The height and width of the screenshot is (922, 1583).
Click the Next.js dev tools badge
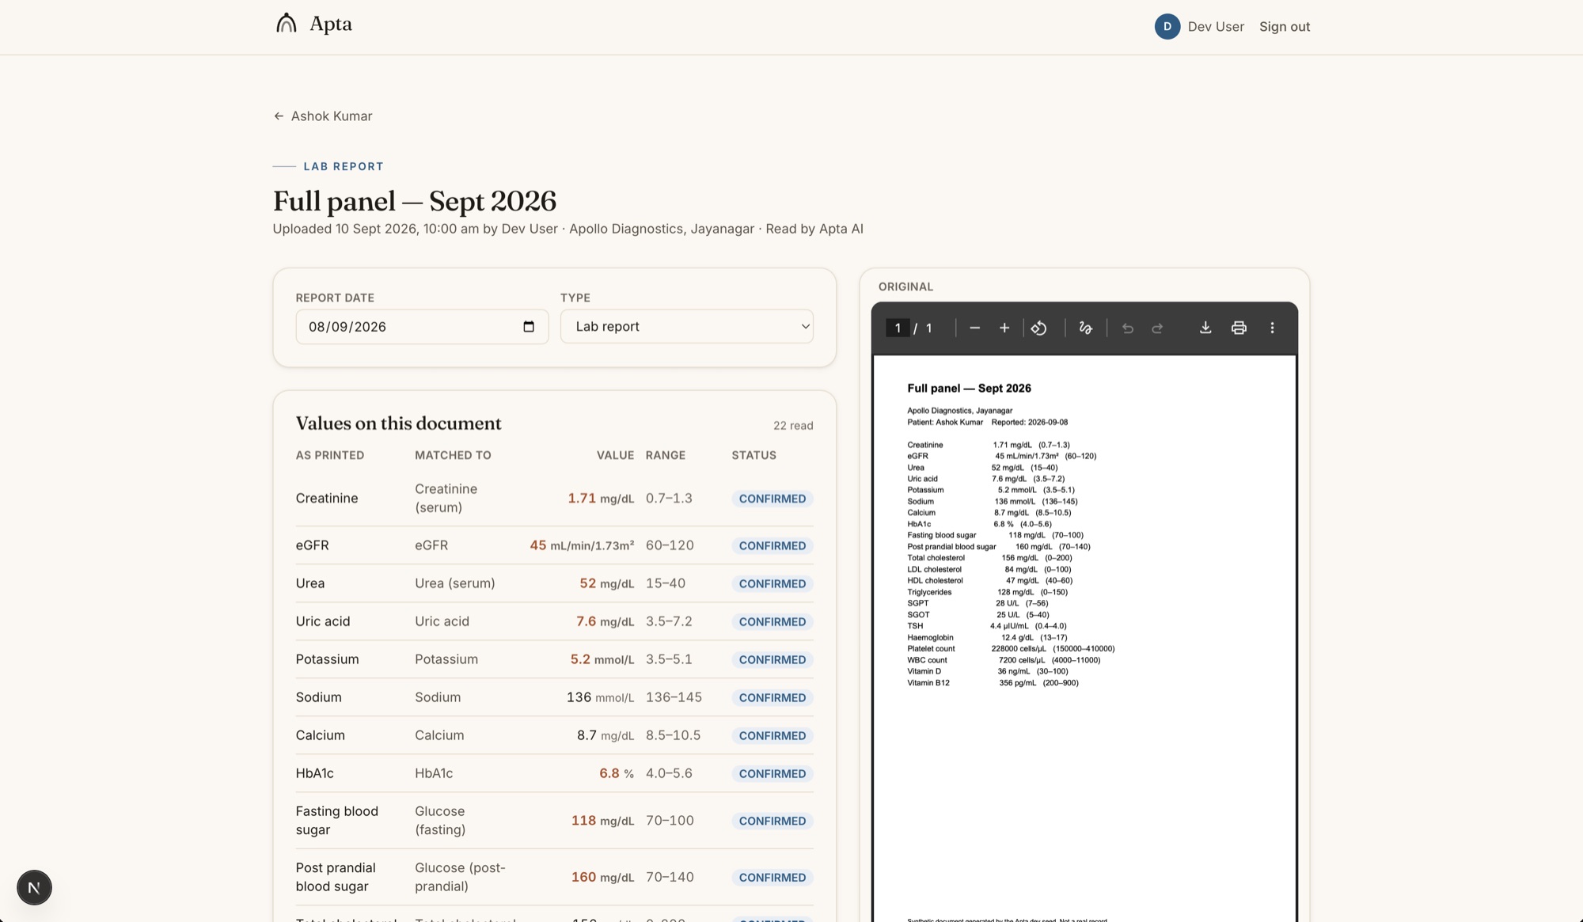(x=34, y=887)
